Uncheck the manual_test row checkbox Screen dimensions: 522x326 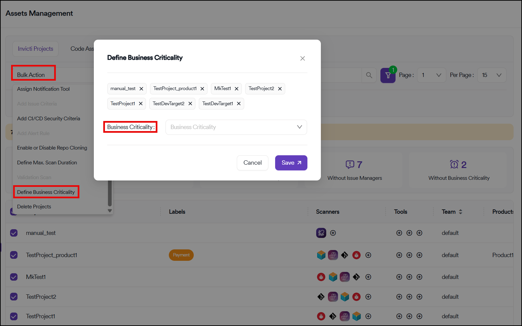14,233
